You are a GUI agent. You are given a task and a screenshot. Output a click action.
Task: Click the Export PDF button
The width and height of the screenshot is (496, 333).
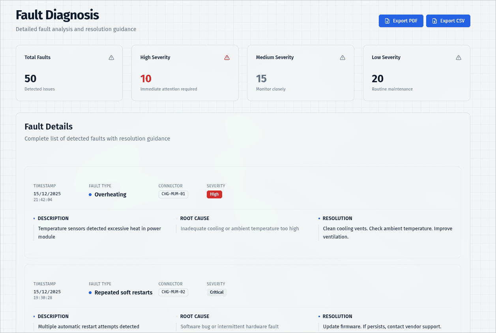coord(401,21)
